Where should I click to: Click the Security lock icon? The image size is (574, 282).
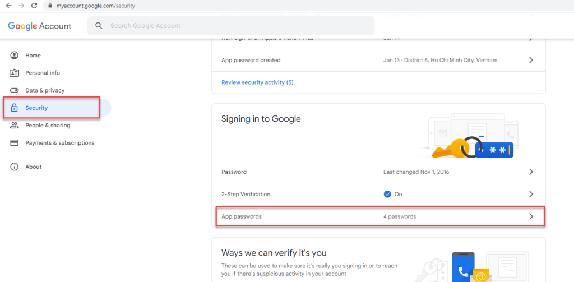pos(15,108)
